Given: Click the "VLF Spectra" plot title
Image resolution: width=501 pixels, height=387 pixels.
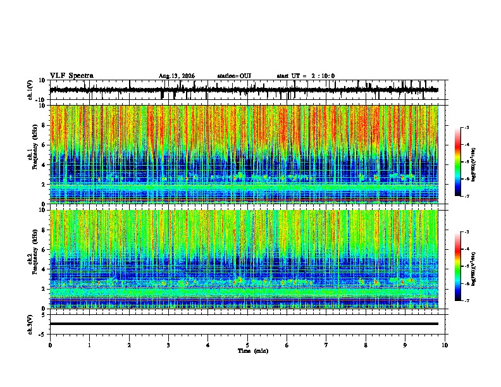Looking at the screenshot, I should point(71,76).
